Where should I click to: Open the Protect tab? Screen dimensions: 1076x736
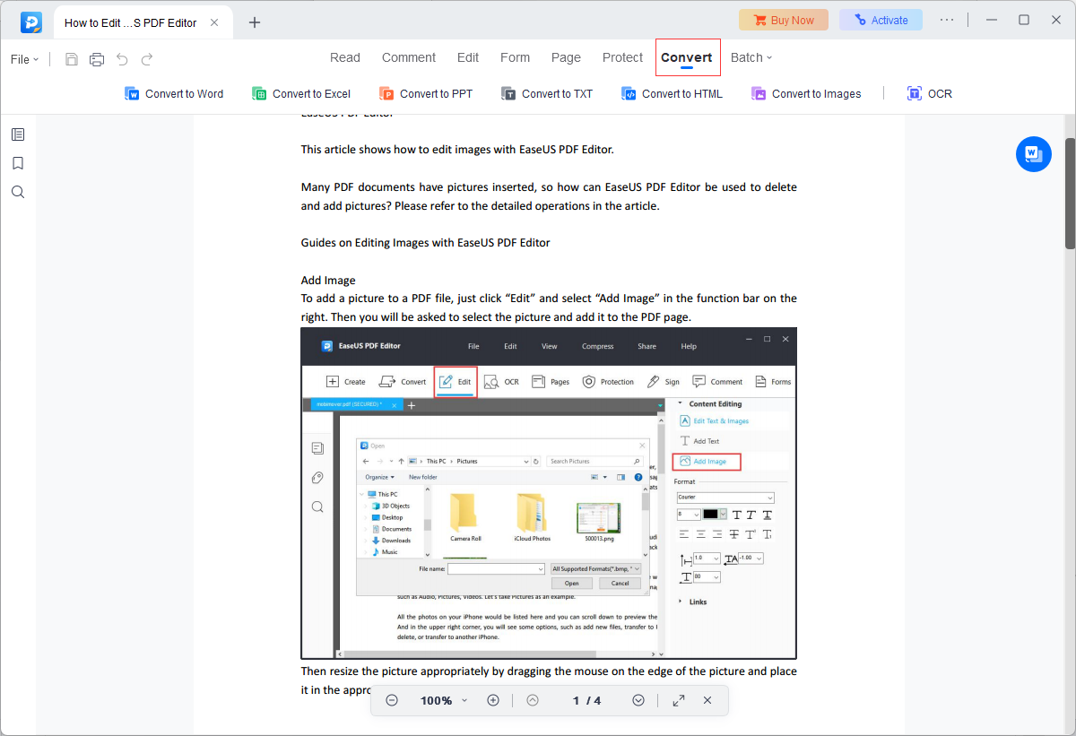point(622,57)
